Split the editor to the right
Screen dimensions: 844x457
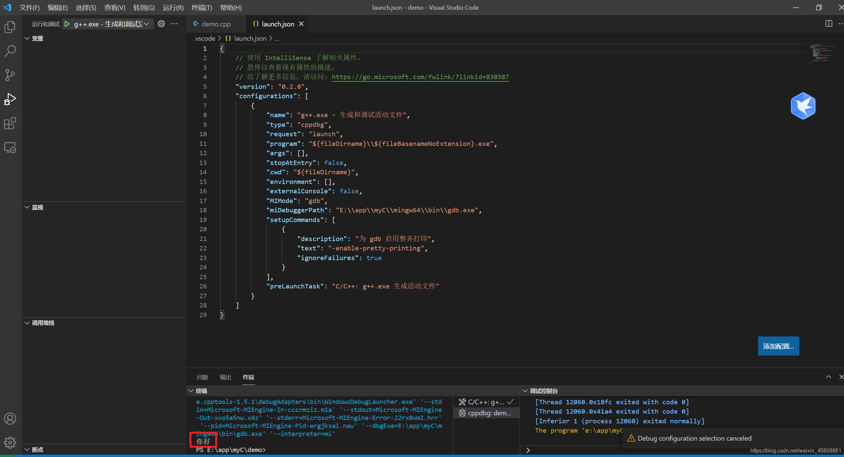click(x=829, y=24)
